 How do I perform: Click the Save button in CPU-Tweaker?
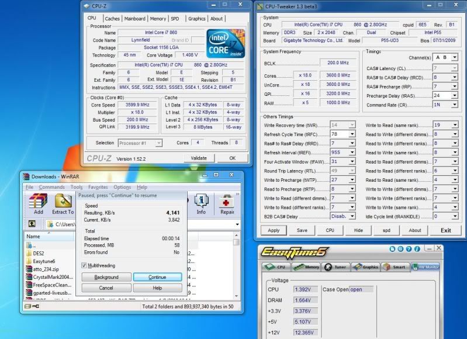tap(302, 230)
